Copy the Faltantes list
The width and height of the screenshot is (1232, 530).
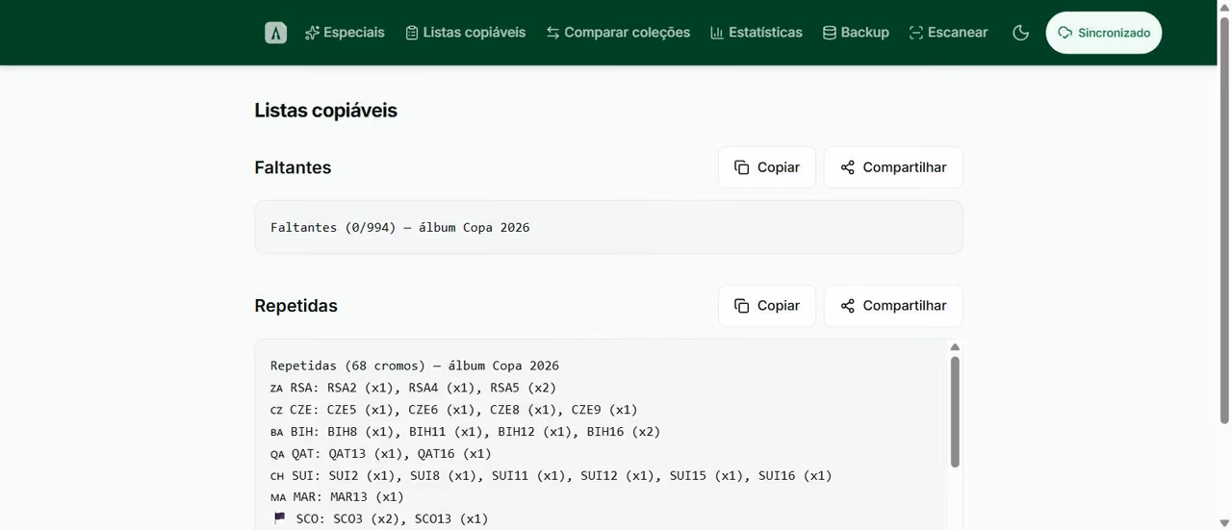pyautogui.click(x=767, y=167)
